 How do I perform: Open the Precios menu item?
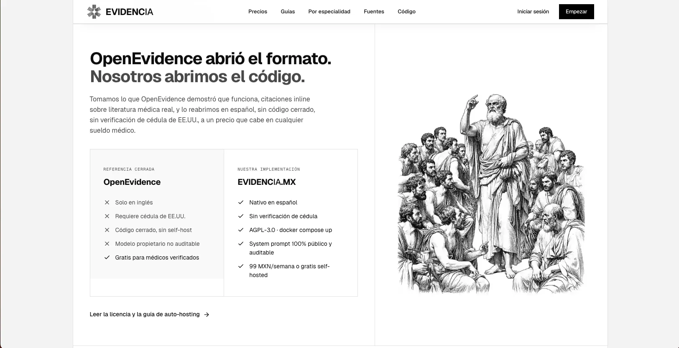[258, 12]
